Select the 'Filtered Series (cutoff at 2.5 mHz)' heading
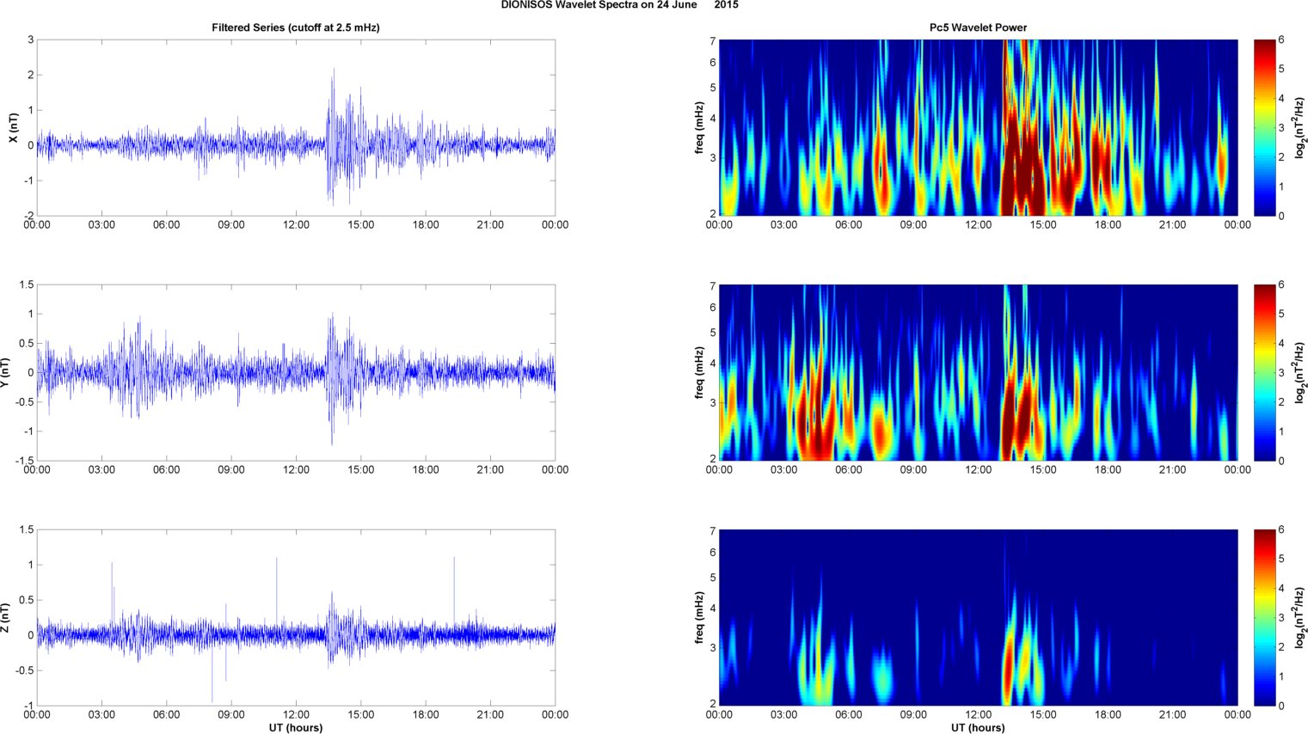Image resolution: width=1308 pixels, height=734 pixels. pos(296,28)
